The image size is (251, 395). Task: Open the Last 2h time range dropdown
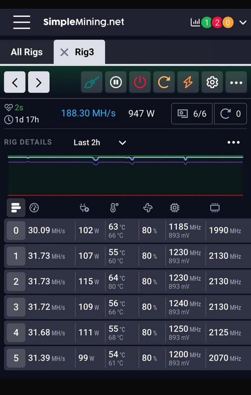[x=100, y=143]
